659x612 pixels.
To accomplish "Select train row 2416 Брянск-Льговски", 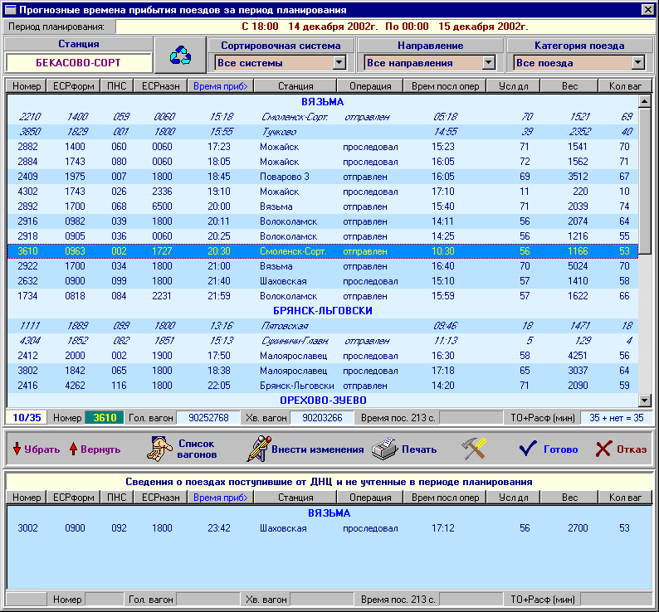I will click(323, 385).
